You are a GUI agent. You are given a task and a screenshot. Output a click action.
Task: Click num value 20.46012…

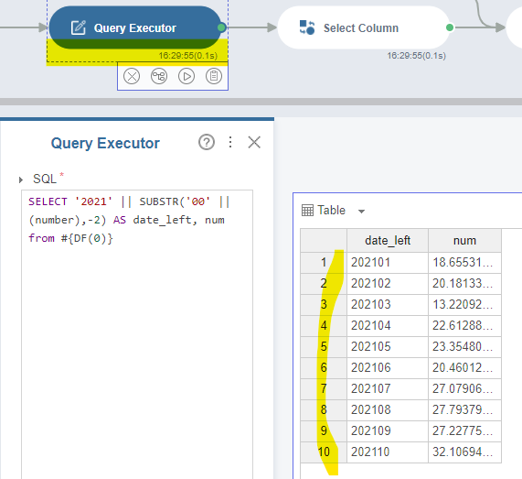[464, 367]
